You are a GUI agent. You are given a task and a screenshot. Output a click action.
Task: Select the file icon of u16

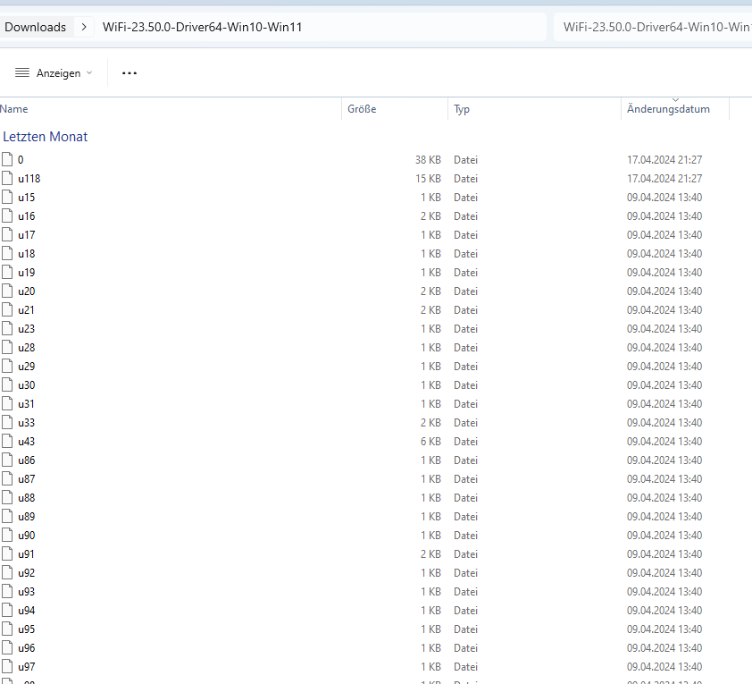pos(7,215)
